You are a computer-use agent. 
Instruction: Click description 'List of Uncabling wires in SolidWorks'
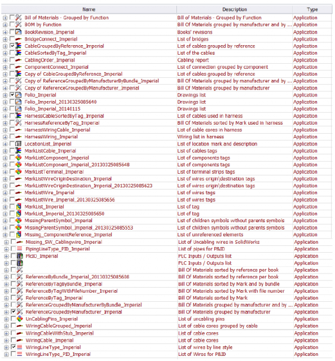click(x=219, y=242)
